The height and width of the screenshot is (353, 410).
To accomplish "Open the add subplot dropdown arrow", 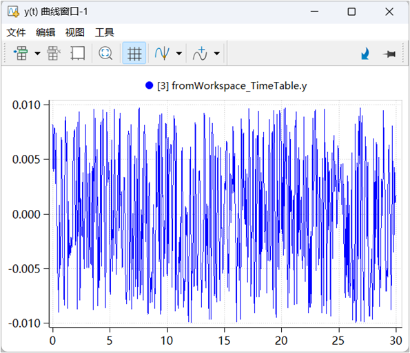I will tap(38, 54).
